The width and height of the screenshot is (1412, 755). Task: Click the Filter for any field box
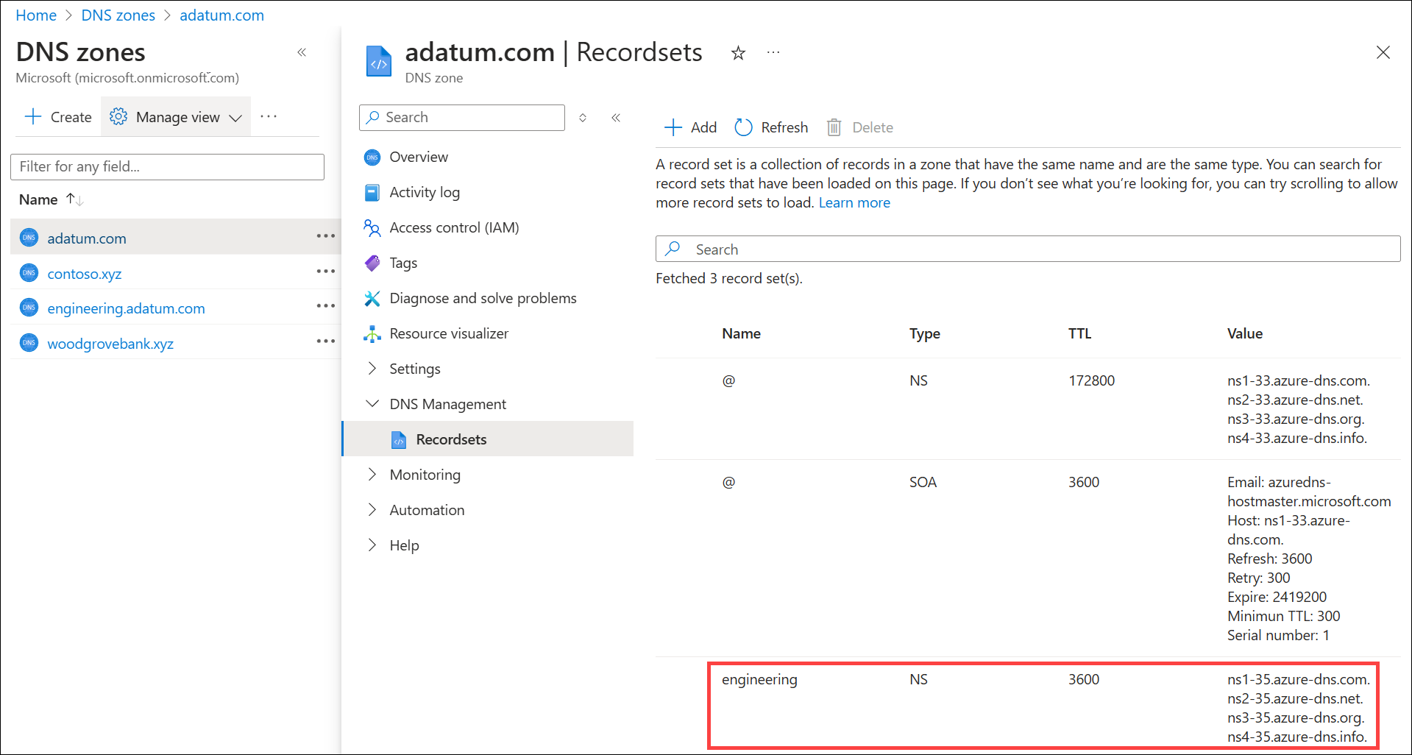pyautogui.click(x=167, y=166)
